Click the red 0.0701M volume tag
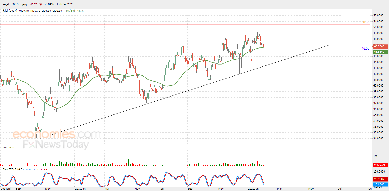 [x=381, y=165]
